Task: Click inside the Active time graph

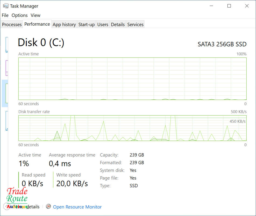Action: 132,79
